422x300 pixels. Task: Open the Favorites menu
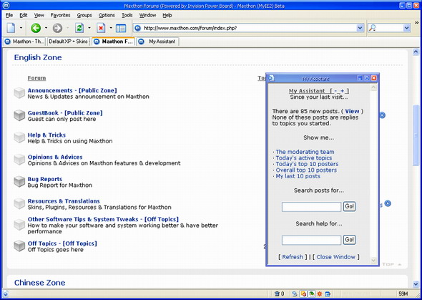pyautogui.click(x=60, y=15)
